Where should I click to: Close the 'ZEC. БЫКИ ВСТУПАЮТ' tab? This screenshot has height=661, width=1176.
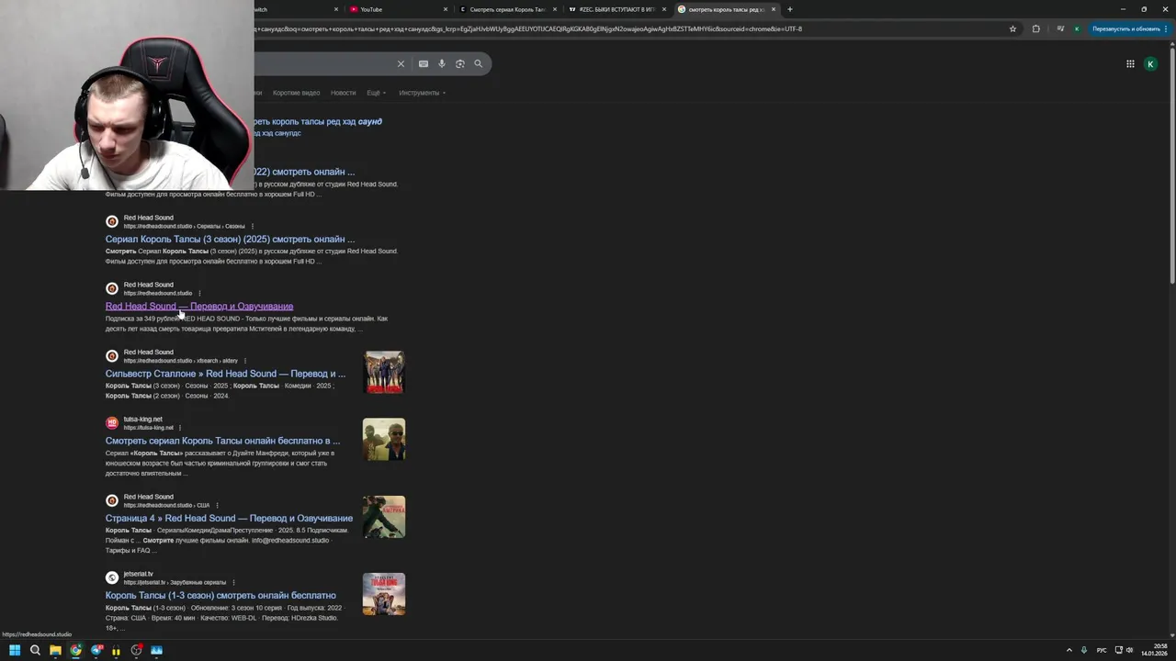click(664, 9)
